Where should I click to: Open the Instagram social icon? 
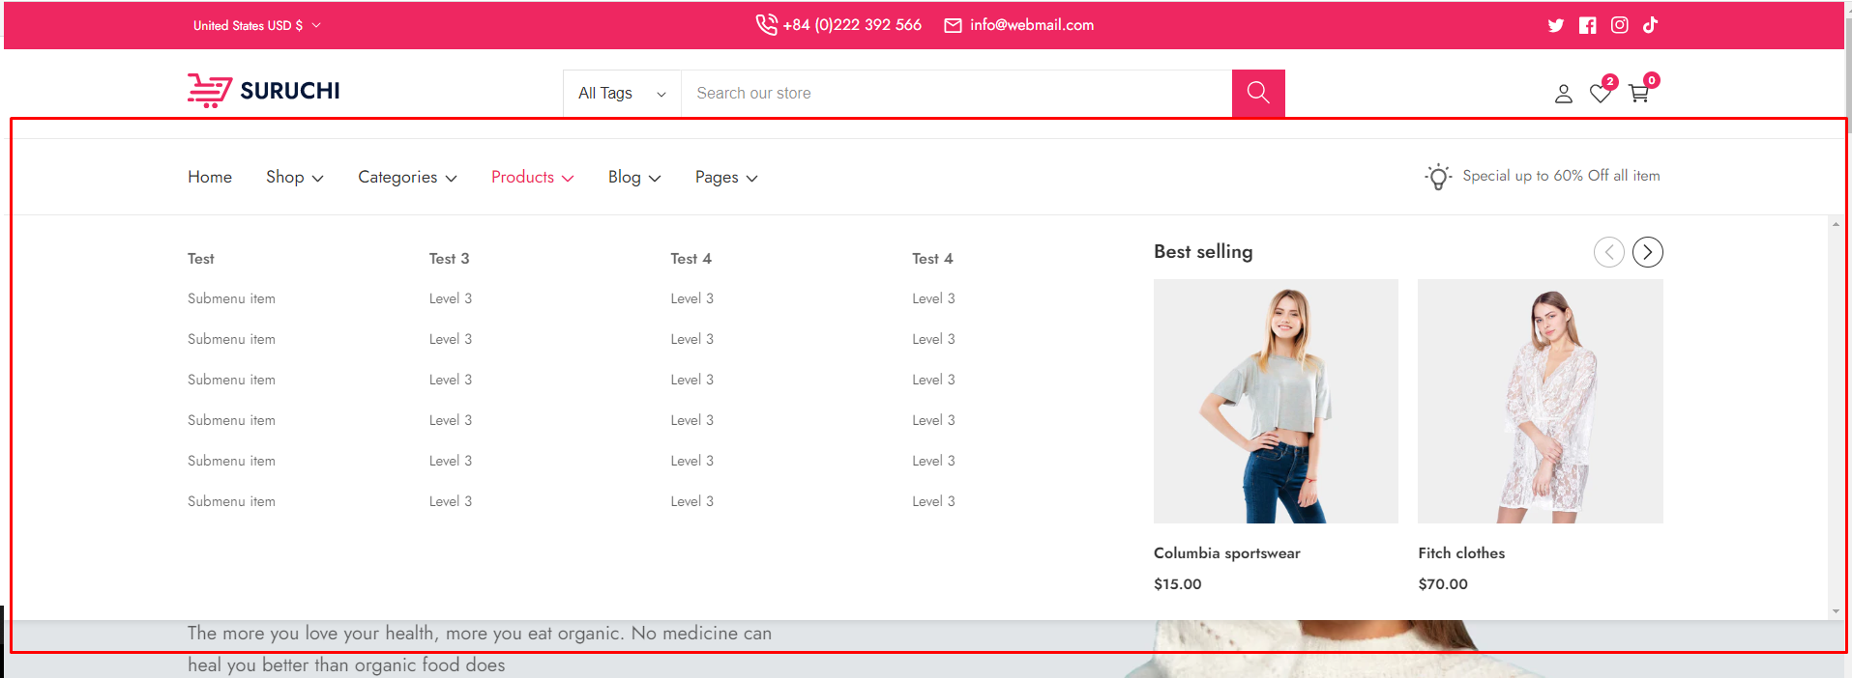pyautogui.click(x=1619, y=26)
